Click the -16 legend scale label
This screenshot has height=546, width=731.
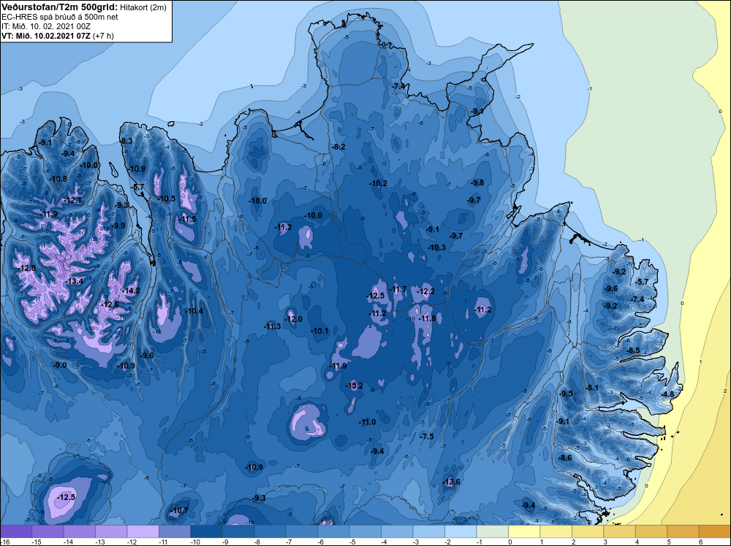(x=4, y=542)
